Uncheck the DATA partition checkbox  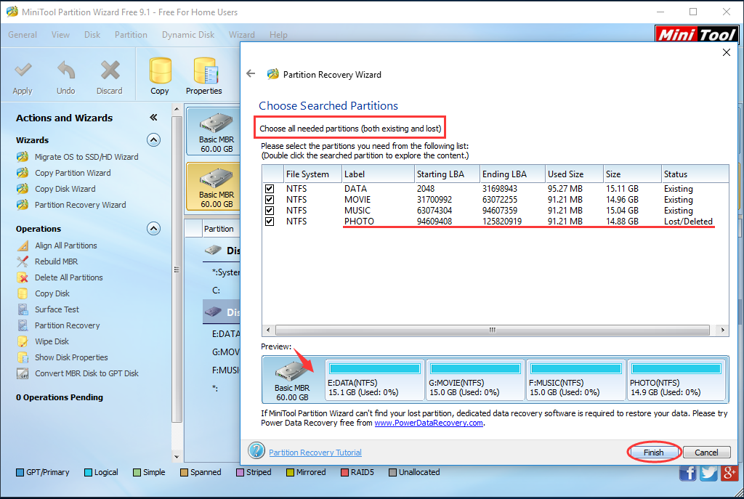(270, 189)
